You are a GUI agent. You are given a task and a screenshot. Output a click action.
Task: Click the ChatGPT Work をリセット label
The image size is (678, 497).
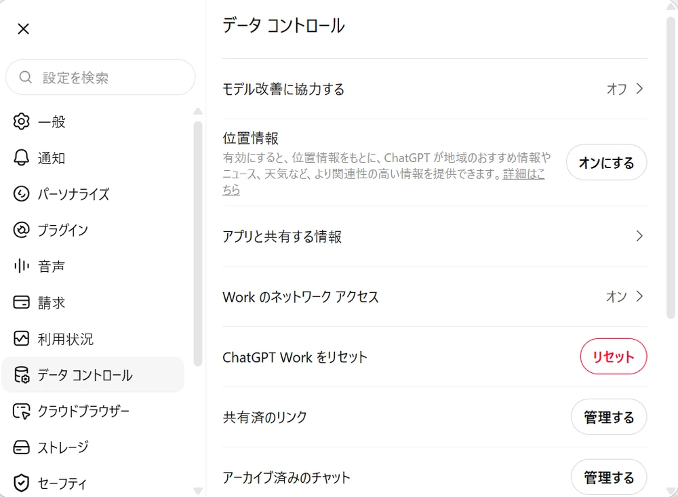click(x=295, y=357)
